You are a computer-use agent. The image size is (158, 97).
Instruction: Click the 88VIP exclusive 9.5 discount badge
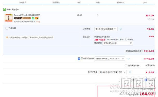23,18
